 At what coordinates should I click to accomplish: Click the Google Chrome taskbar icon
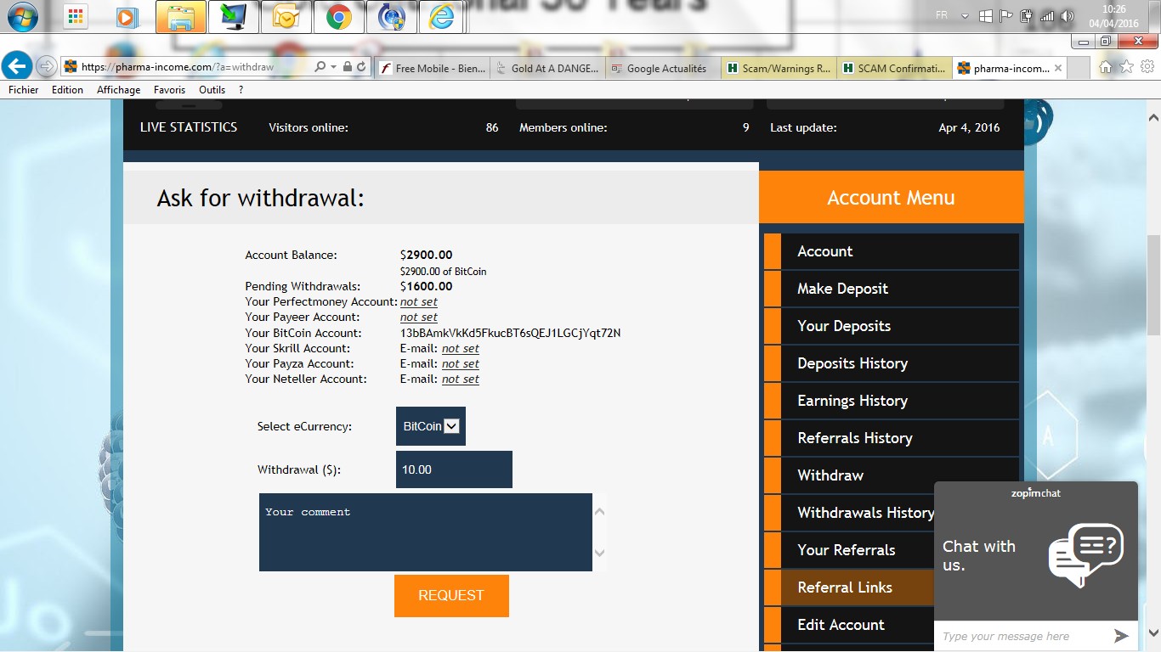338,17
